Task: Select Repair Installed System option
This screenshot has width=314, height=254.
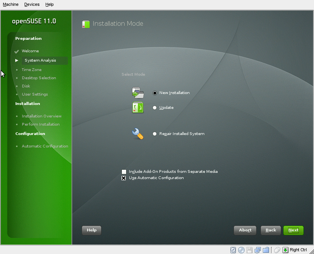Action: pos(155,133)
